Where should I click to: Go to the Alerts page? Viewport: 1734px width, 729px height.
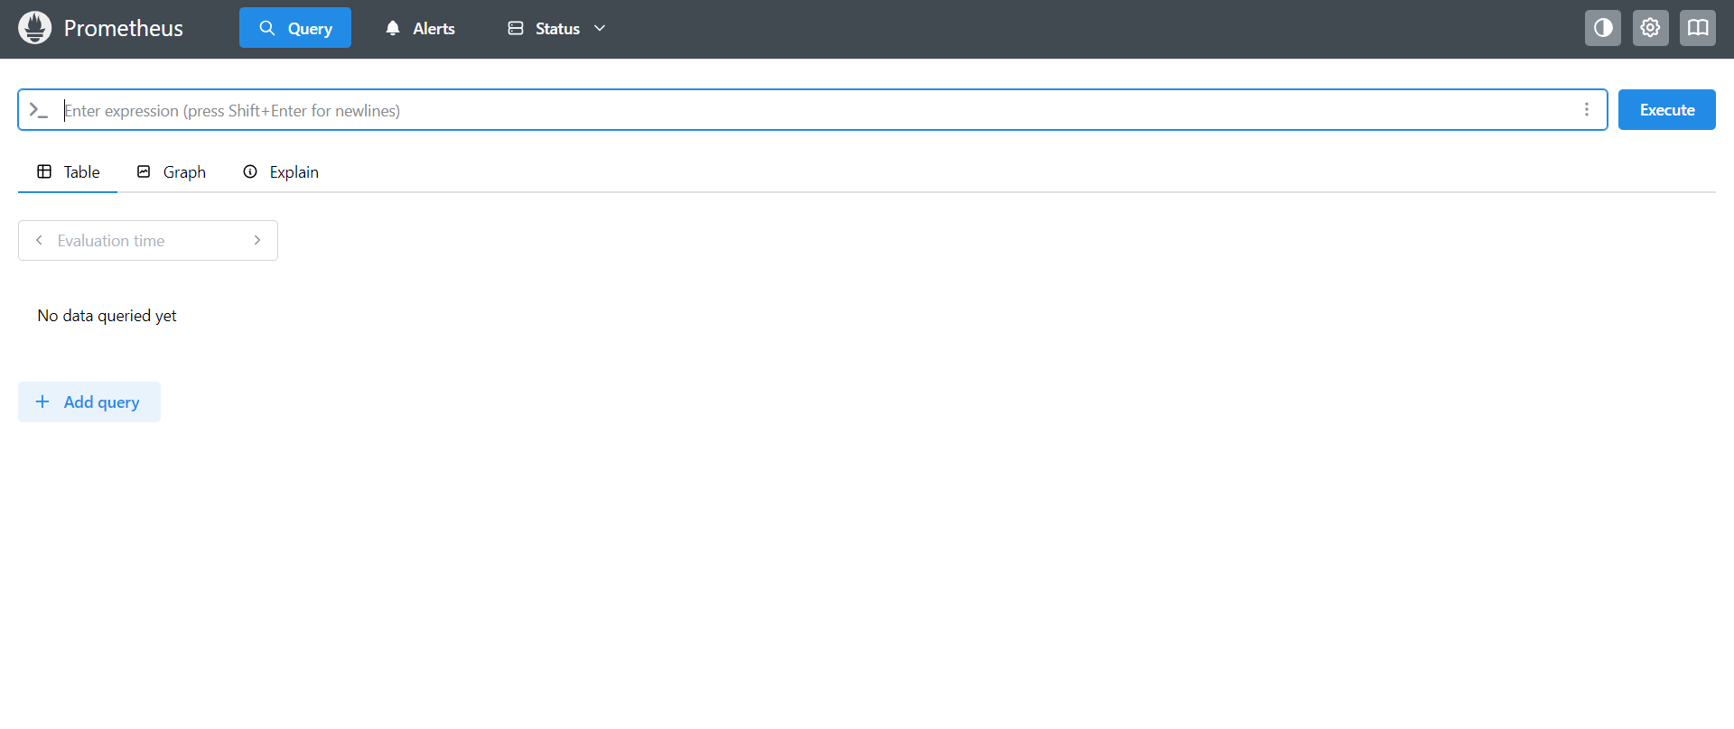[x=420, y=28]
